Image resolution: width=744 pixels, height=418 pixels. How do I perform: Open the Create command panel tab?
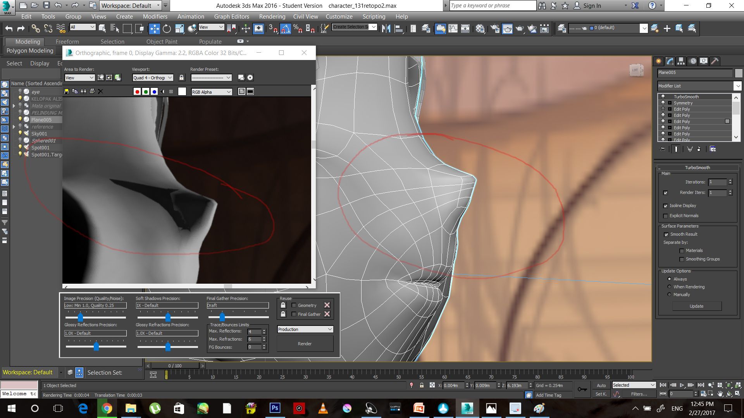pos(658,61)
